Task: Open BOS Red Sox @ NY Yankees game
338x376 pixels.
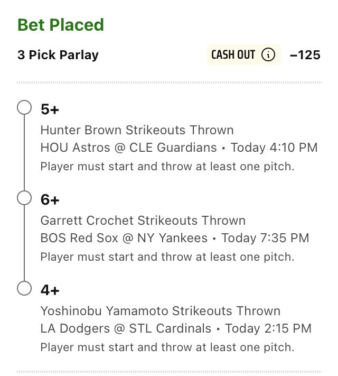Action: coord(124,238)
